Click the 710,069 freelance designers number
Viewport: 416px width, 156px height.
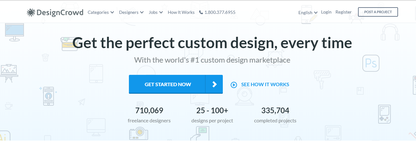149,111
